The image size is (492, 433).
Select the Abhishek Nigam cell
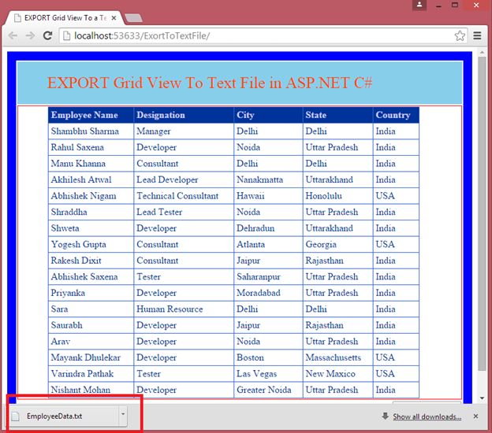(91, 196)
